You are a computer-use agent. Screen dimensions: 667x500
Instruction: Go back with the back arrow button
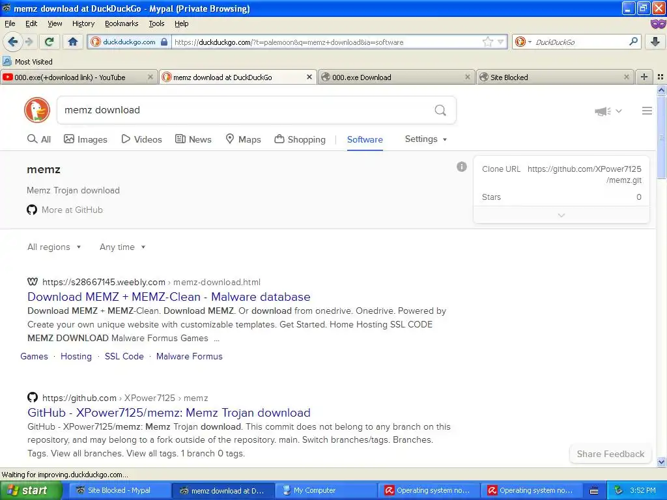point(12,42)
